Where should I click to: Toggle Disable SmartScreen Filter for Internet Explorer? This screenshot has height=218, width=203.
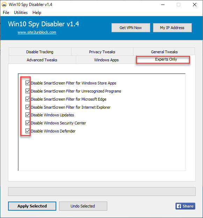pyautogui.click(x=28, y=107)
